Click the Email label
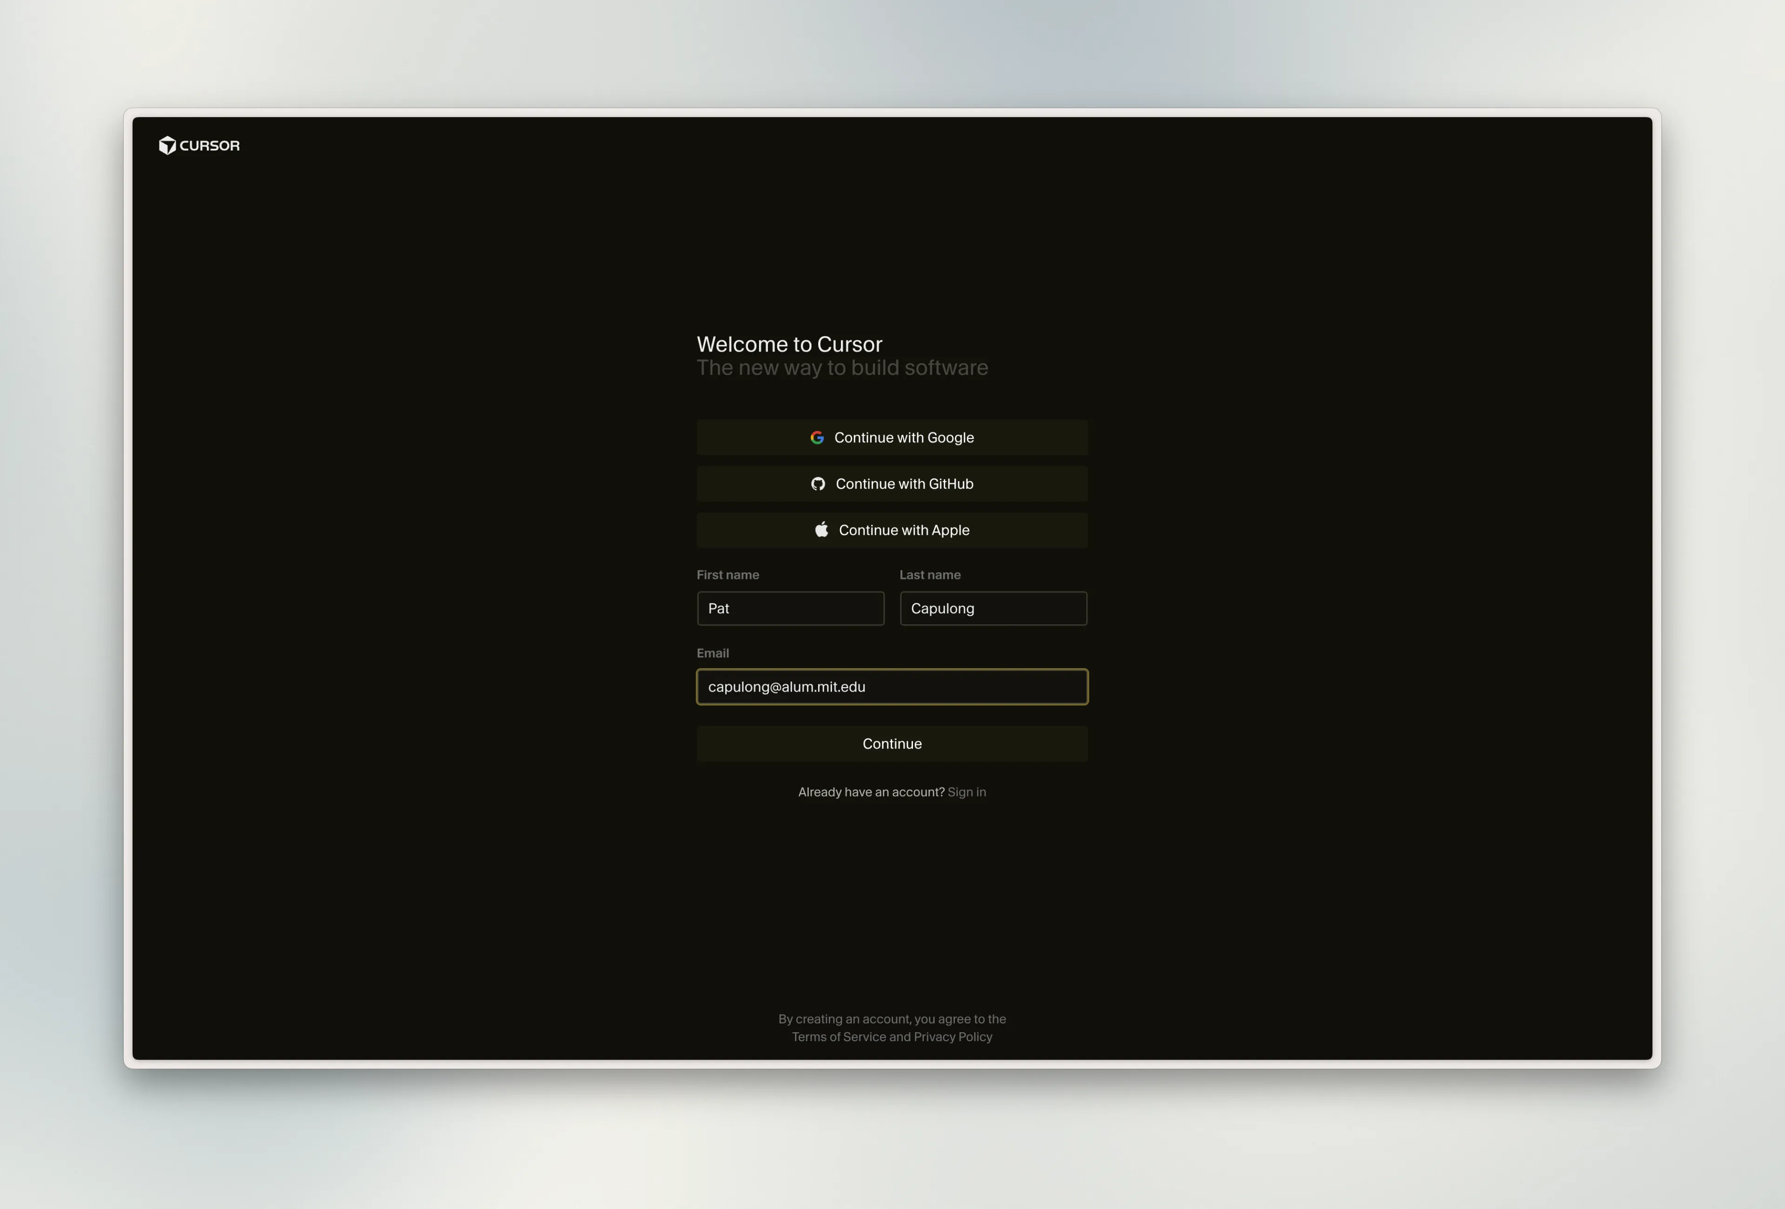 [x=712, y=653]
